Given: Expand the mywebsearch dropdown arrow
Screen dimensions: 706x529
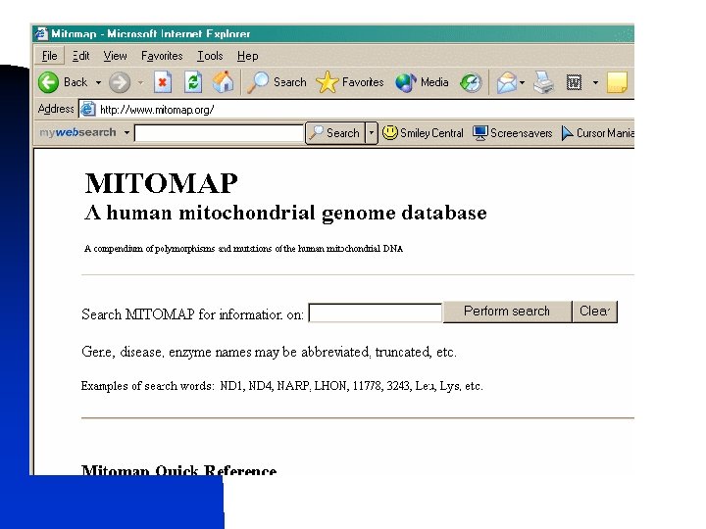Looking at the screenshot, I should [x=126, y=132].
